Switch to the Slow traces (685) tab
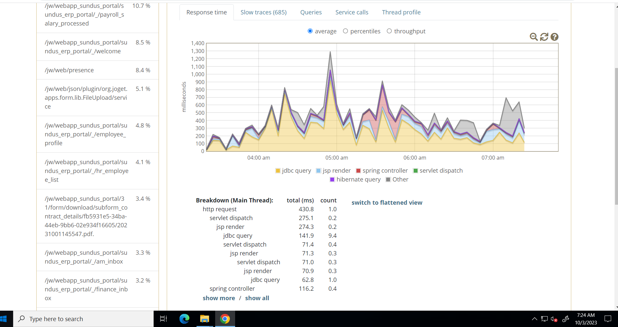This screenshot has height=327, width=618. 264,12
